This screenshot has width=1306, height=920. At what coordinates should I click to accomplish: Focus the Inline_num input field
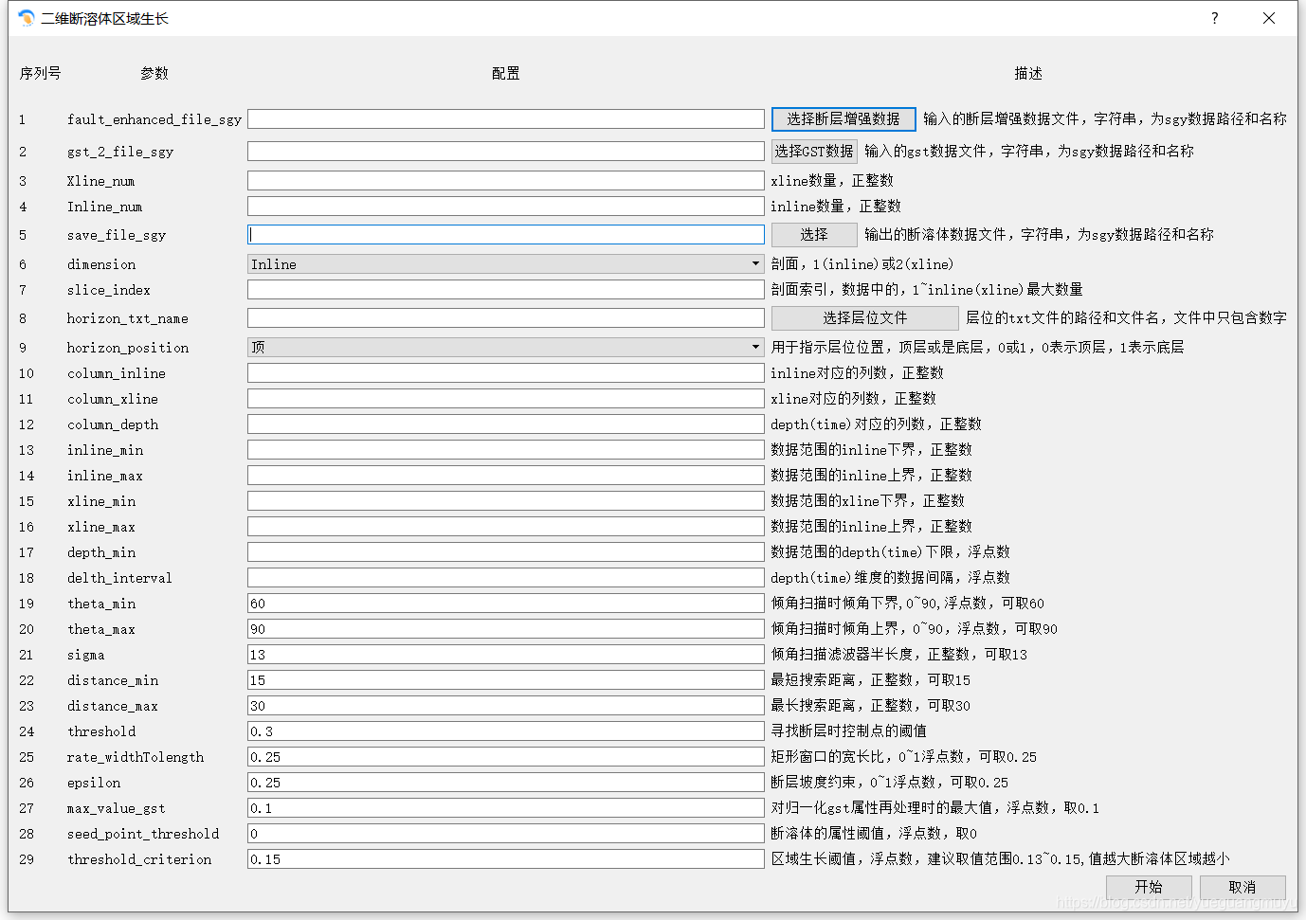click(x=506, y=206)
